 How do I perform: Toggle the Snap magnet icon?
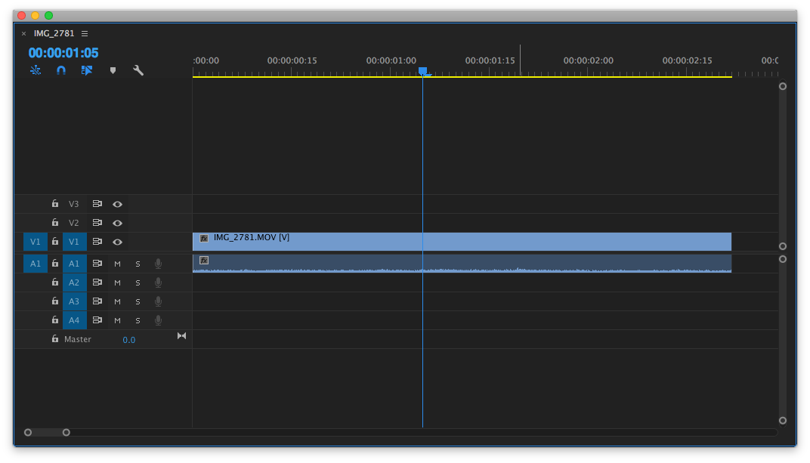[61, 70]
